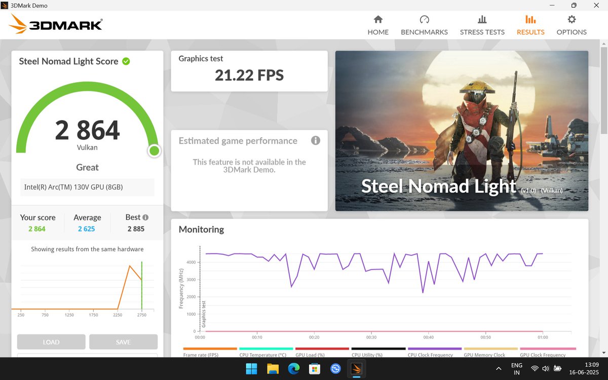Open the Windows Start menu
The height and width of the screenshot is (380, 608).
[x=251, y=369]
